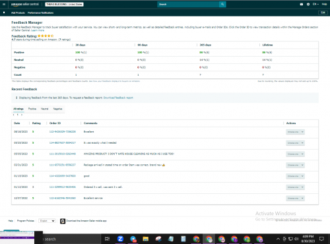330x244 pixels.
Task: Open the order ID link for AMAZING PRODUCT feedback
Action: click(x=62, y=154)
